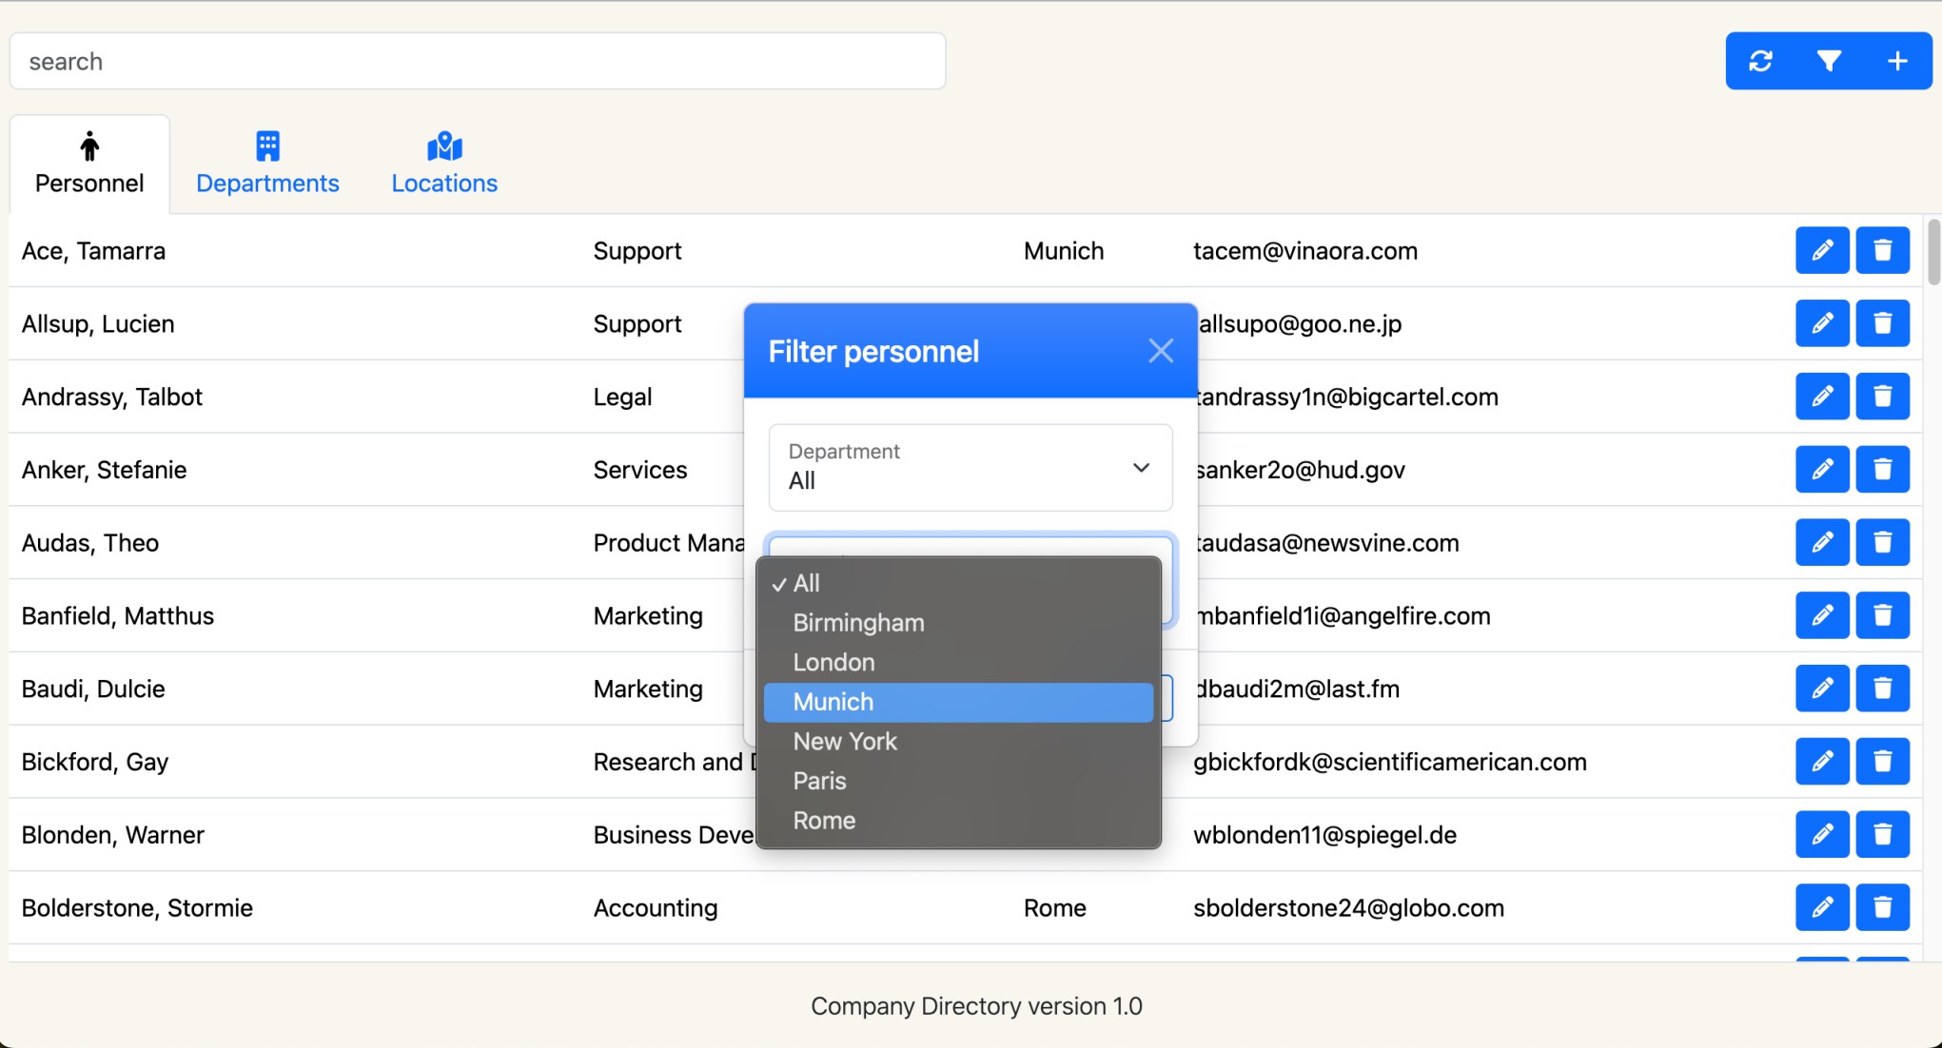Delete Lucien Allsup's entry
The height and width of the screenshot is (1048, 1942).
tap(1882, 323)
